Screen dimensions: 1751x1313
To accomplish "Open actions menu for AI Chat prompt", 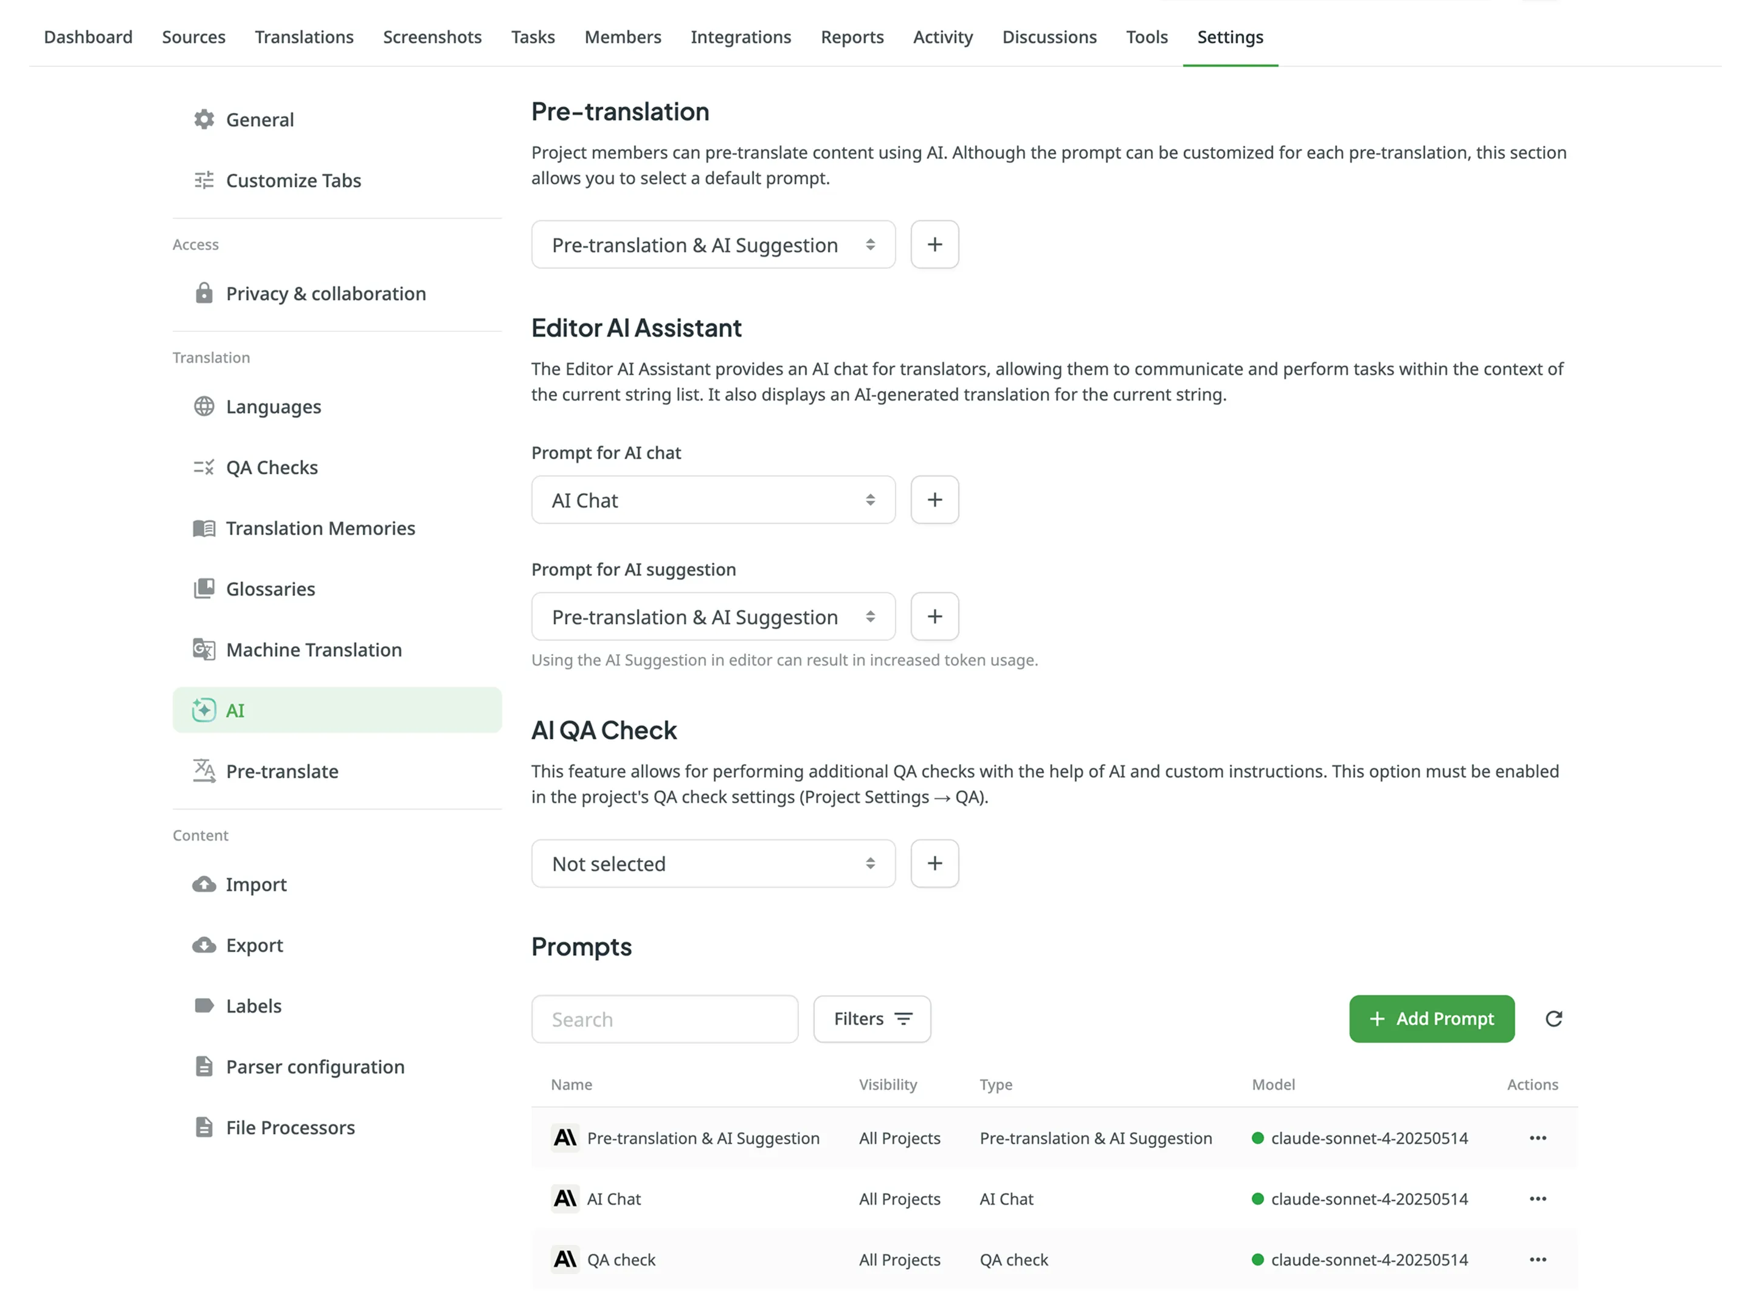I will [1537, 1198].
